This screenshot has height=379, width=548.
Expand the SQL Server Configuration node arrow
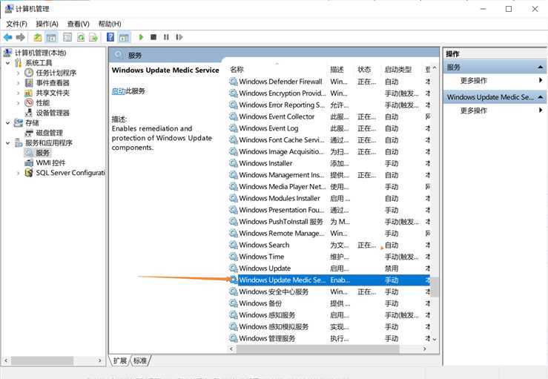point(19,173)
